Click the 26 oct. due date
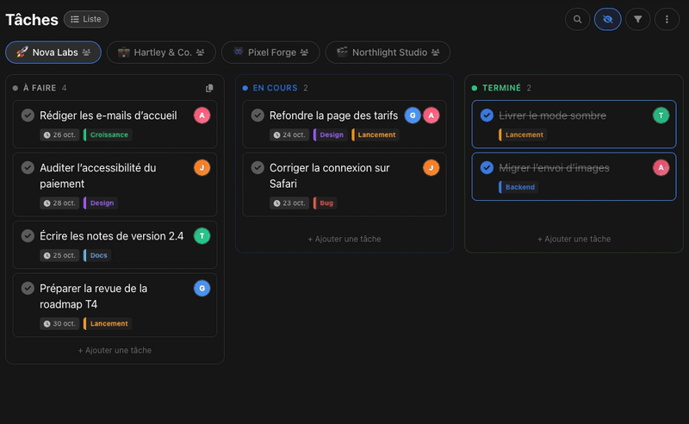689x424 pixels. click(x=59, y=134)
